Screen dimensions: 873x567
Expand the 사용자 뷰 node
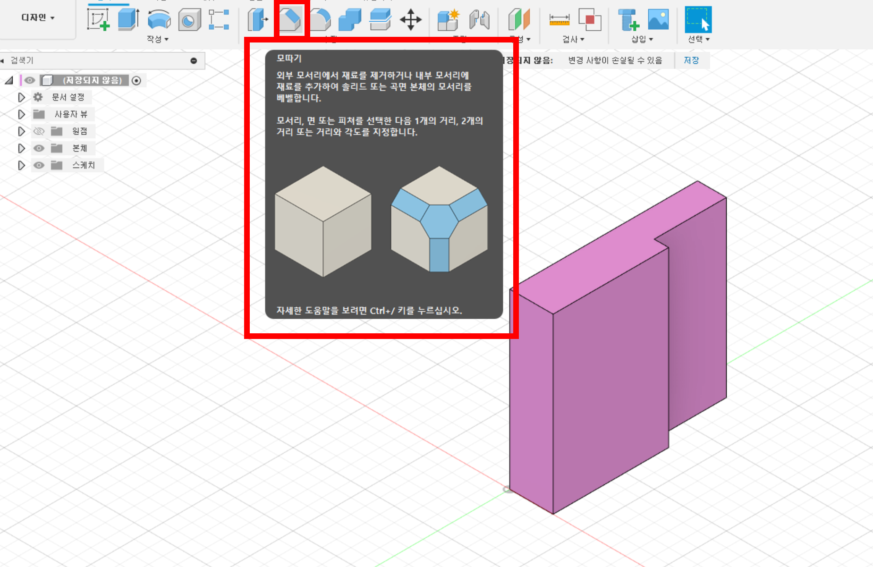[21, 114]
